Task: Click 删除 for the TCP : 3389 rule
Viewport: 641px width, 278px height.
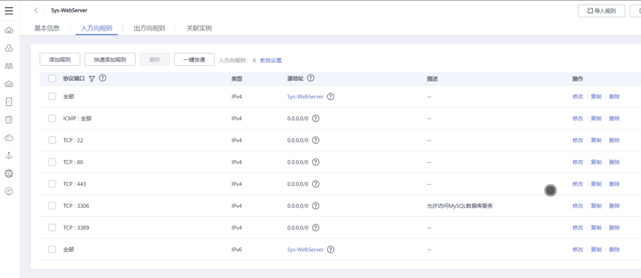Action: click(614, 227)
